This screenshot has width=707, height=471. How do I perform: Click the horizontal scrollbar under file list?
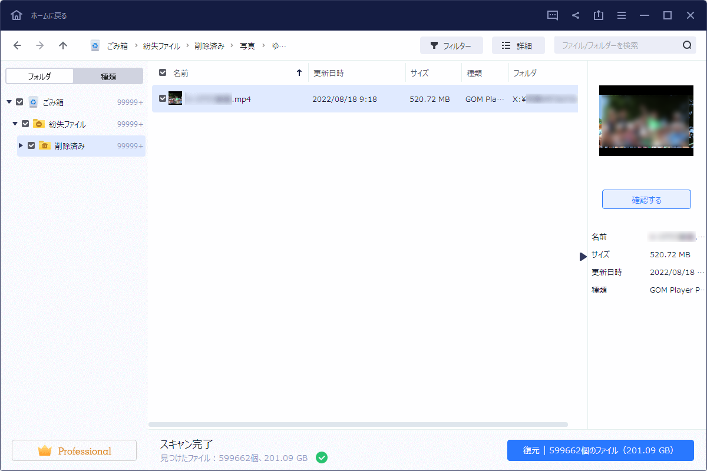pos(358,424)
